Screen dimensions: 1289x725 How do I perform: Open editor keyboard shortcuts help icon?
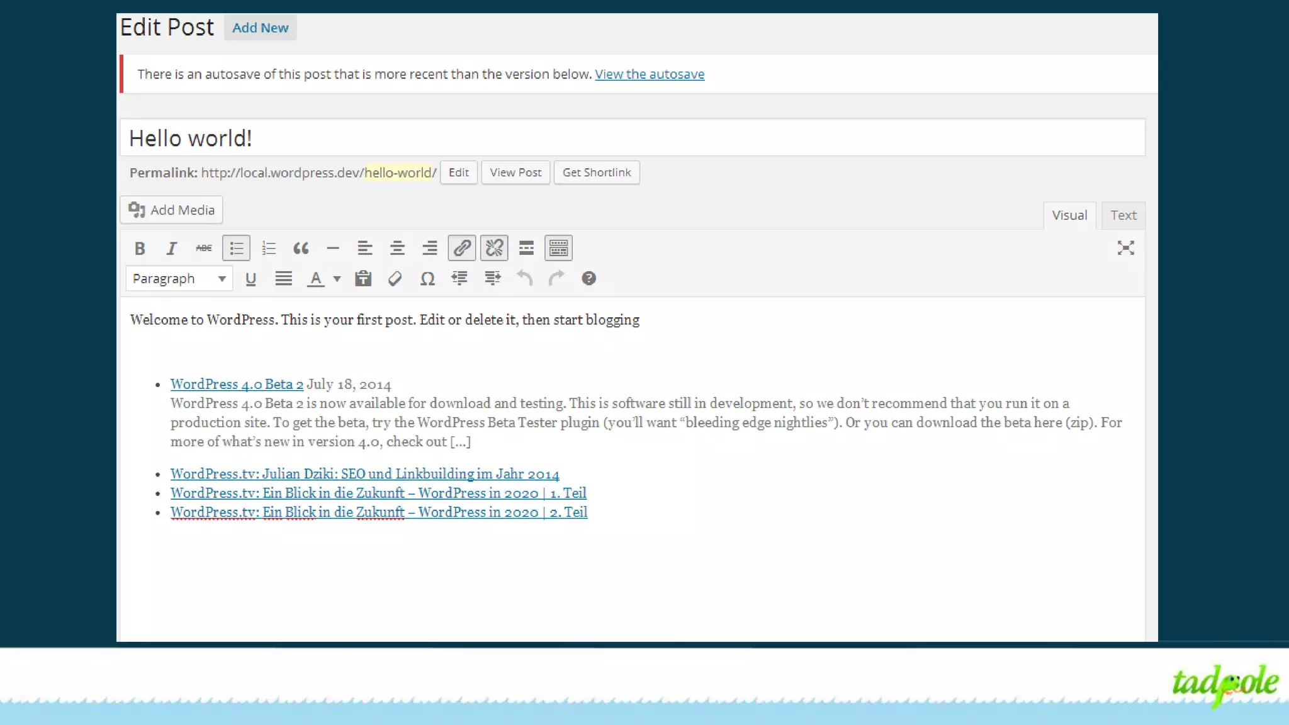coord(588,278)
